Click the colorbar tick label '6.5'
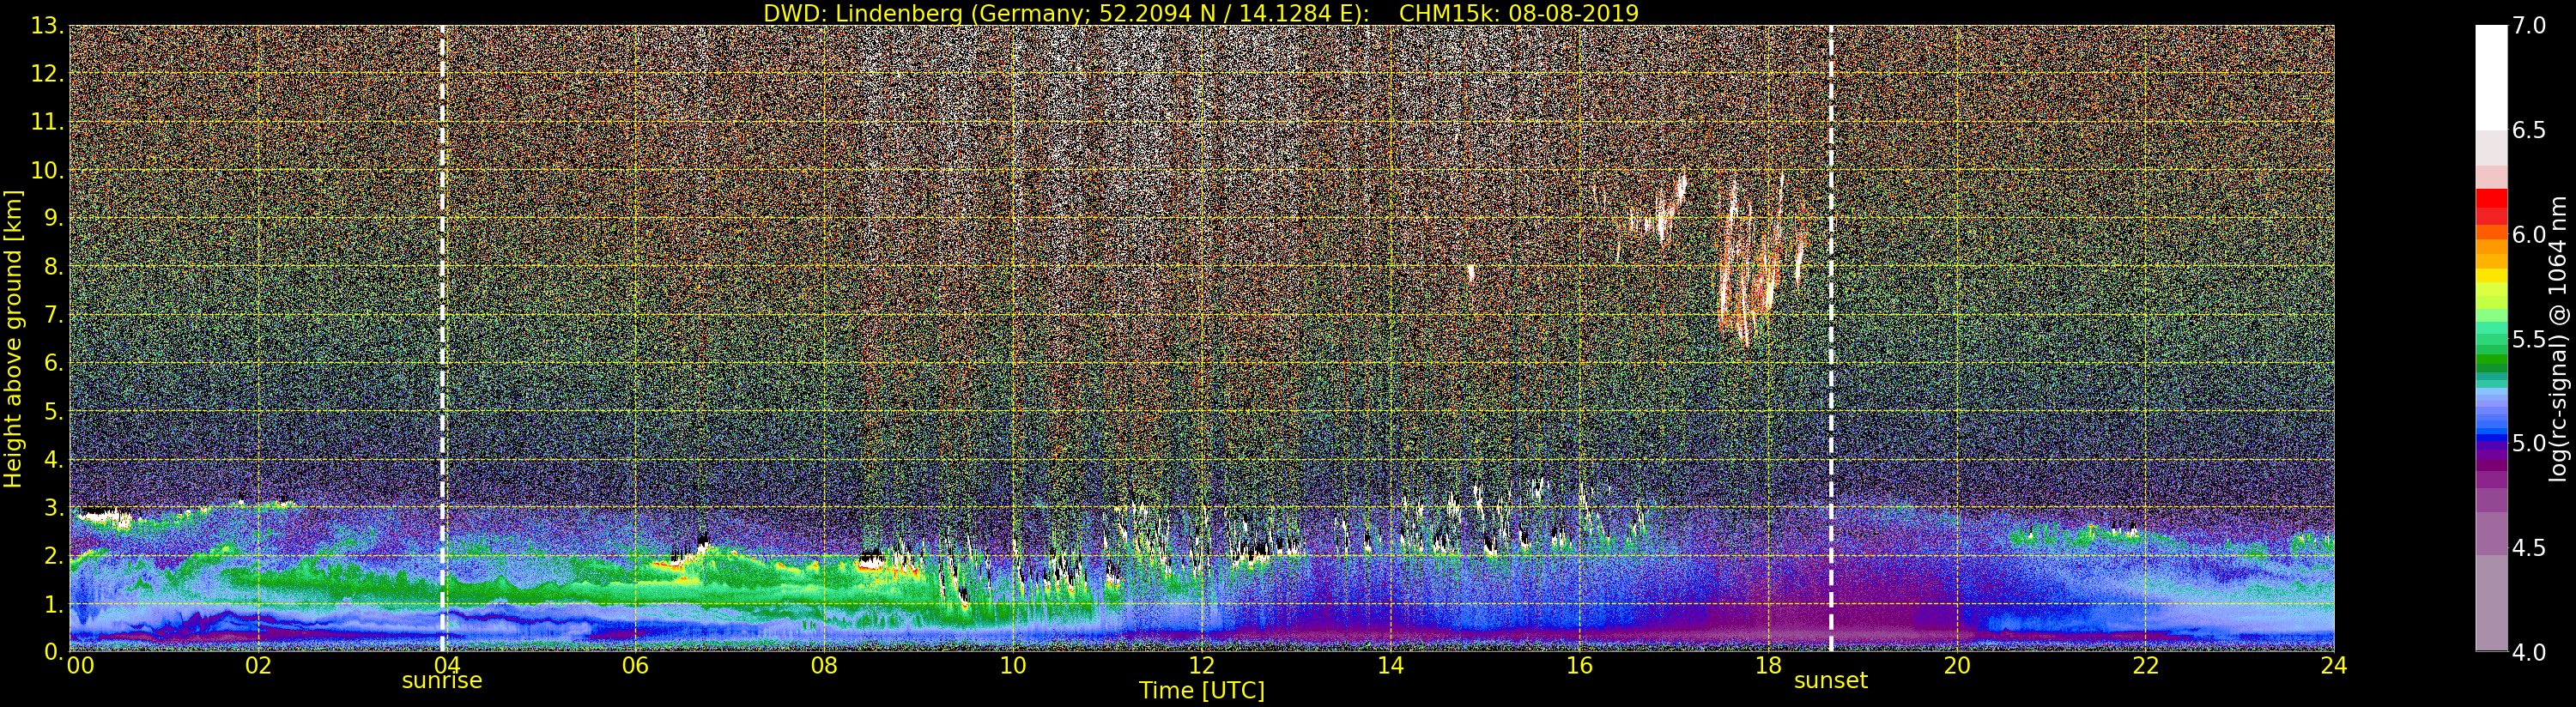This screenshot has height=707, width=2576. (x=2529, y=130)
